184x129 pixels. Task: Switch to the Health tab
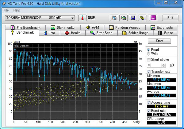(73, 33)
